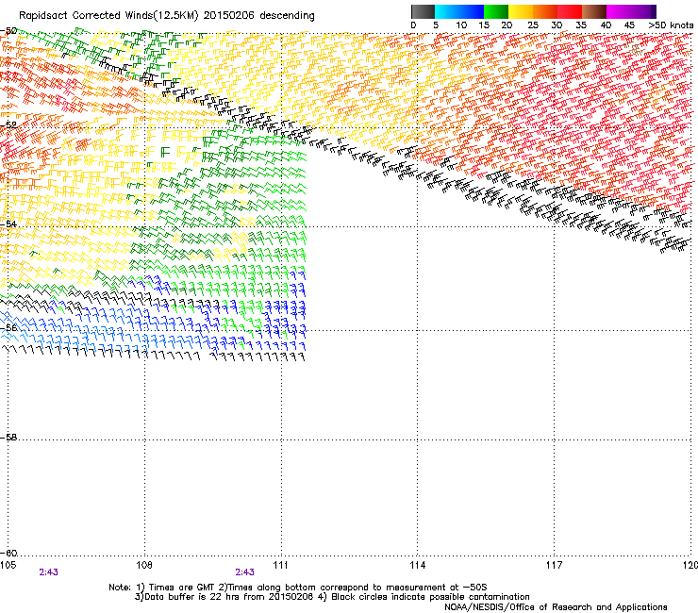Click the NOAA/NESDIS credit text
Image resolution: width=698 pixels, height=613 pixels.
pos(556,607)
